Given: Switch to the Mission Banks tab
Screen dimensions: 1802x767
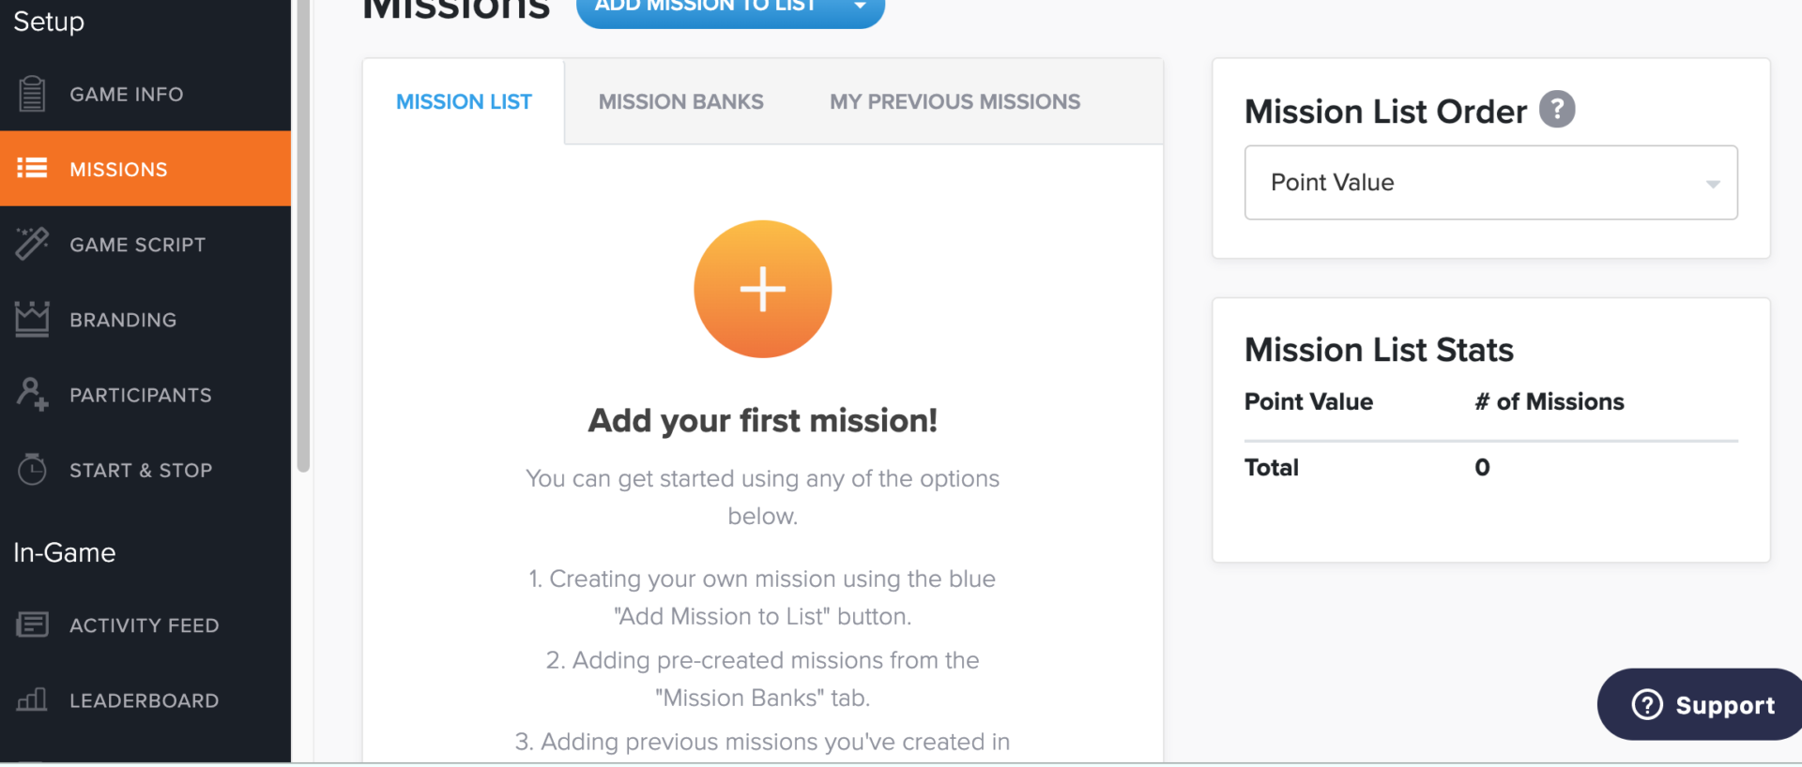Looking at the screenshot, I should click(x=680, y=102).
